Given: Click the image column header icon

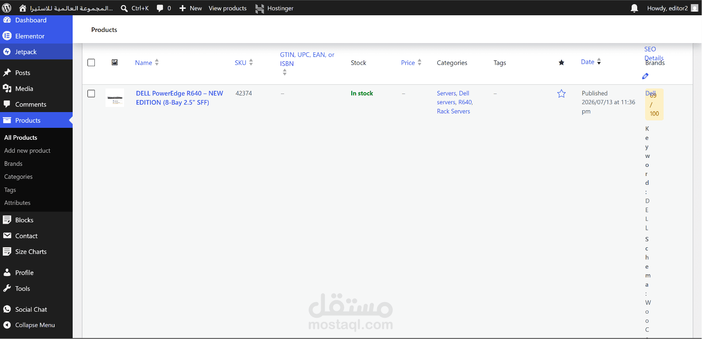Looking at the screenshot, I should tap(115, 62).
